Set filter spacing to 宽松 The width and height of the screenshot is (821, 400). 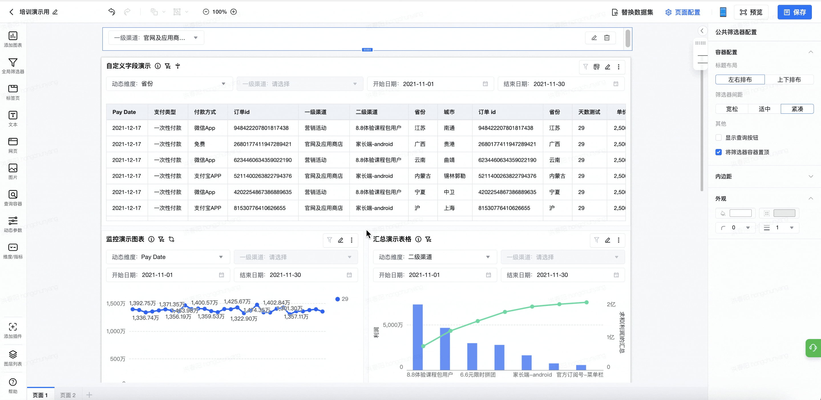pyautogui.click(x=732, y=109)
